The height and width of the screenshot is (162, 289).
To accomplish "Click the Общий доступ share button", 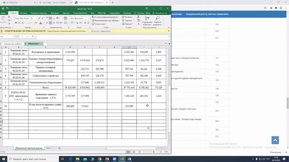I will point(160,13).
